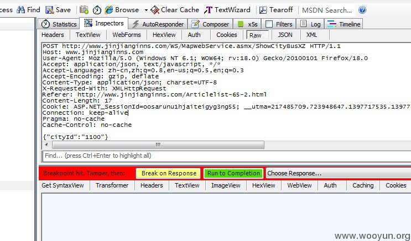This screenshot has height=241, width=411.
Task: Click the cityId JSON body line
Action: (75, 137)
